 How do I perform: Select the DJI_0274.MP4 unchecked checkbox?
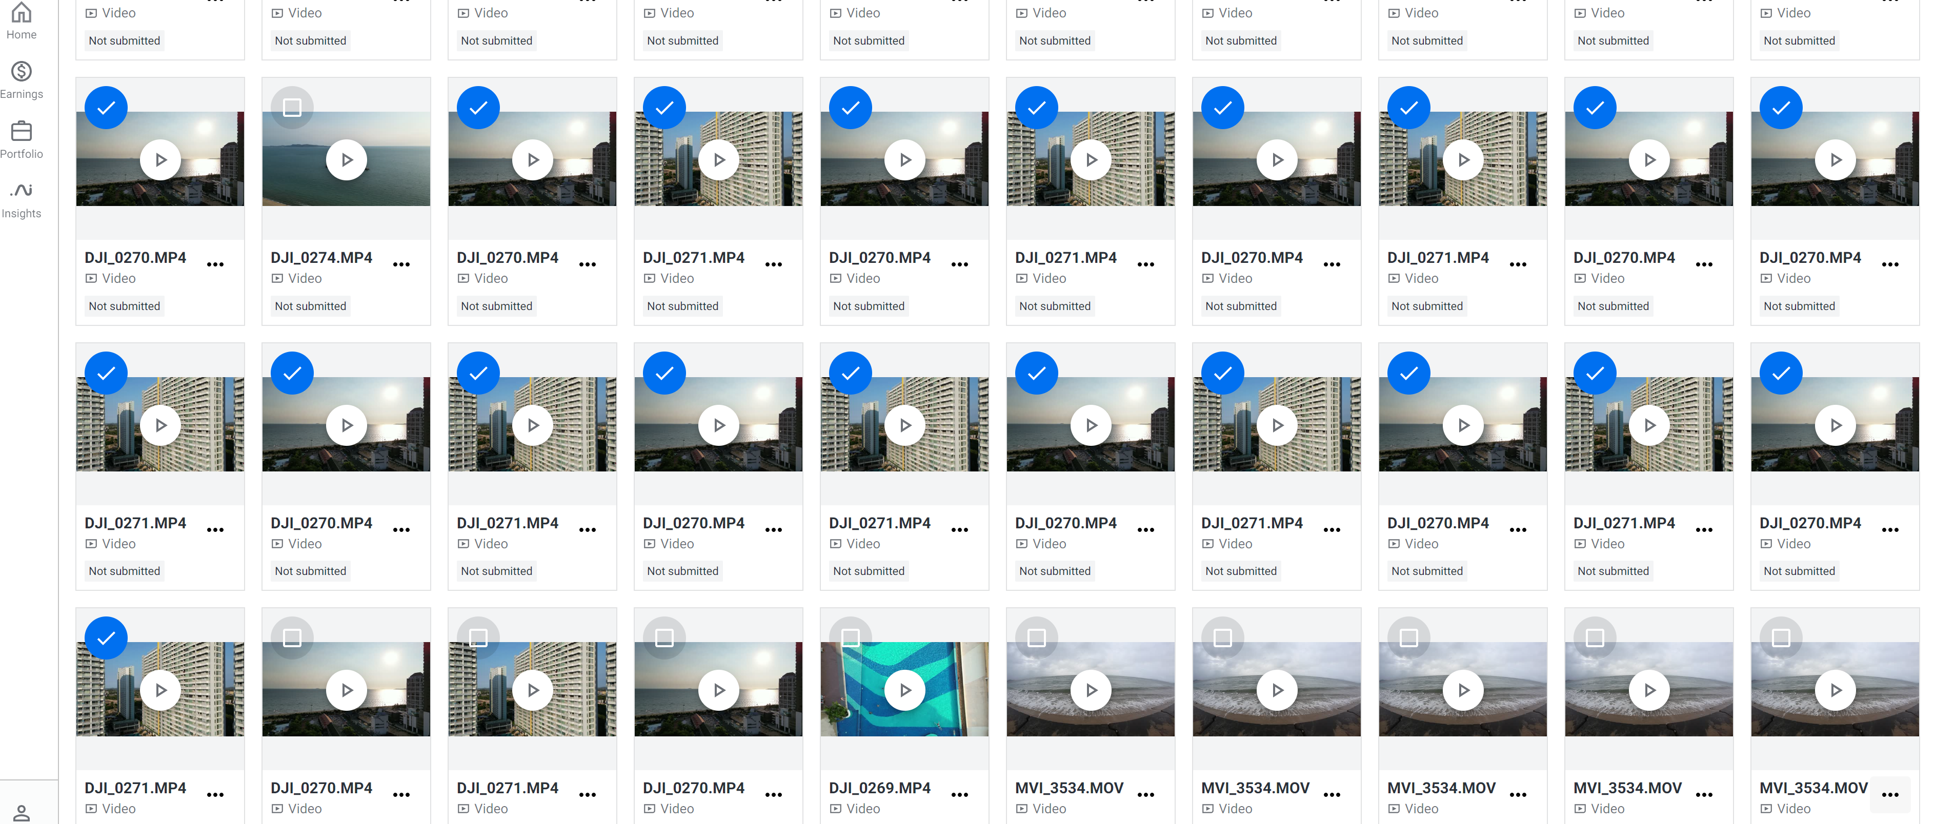coord(292,108)
